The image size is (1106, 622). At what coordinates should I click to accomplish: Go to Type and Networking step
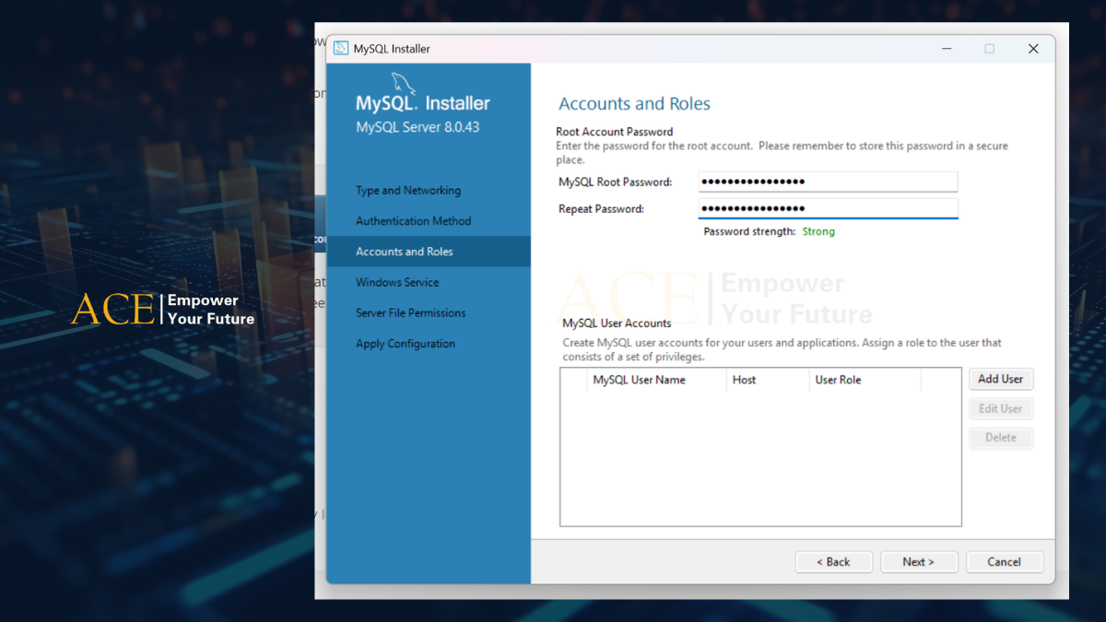pos(408,191)
